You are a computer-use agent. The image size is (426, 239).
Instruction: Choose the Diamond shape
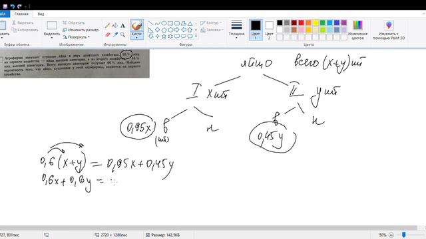[x=157, y=30]
